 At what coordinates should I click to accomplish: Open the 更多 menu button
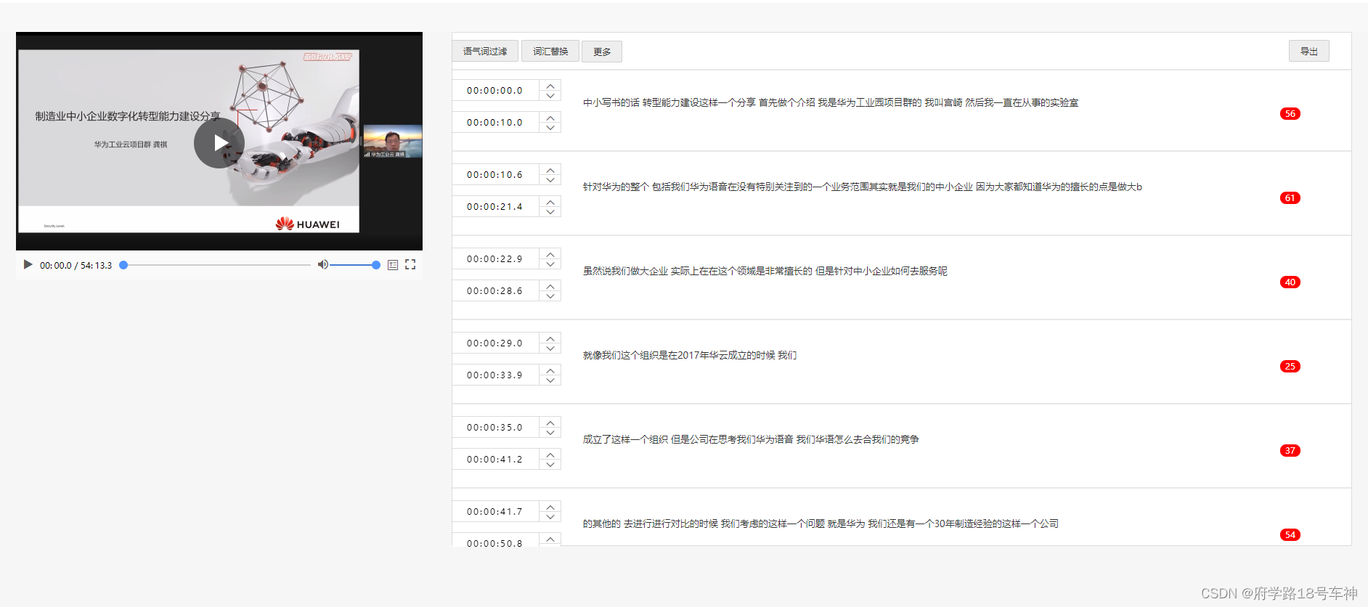[602, 52]
